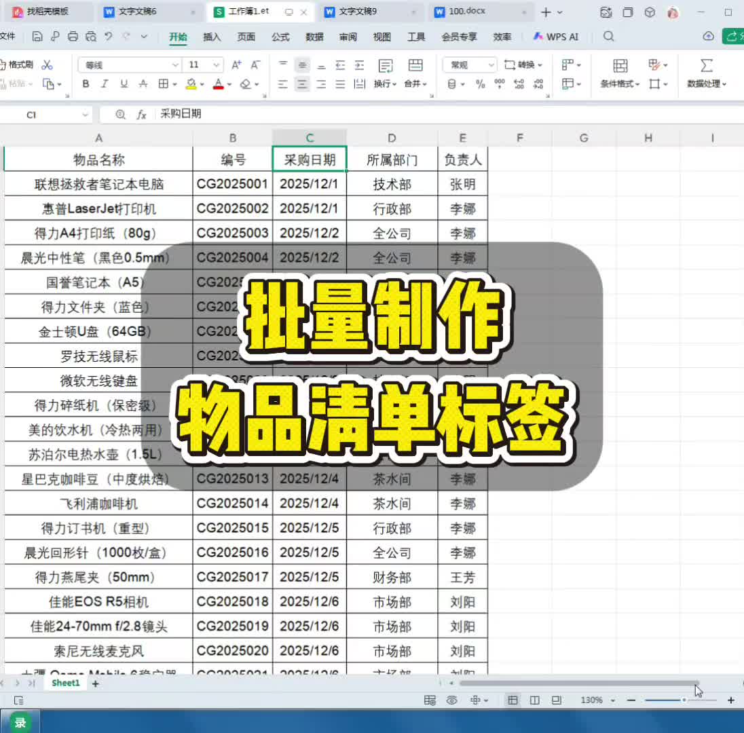The width and height of the screenshot is (744, 733).
Task: Open the 数据处理 AutoSum function
Action: coord(705,73)
